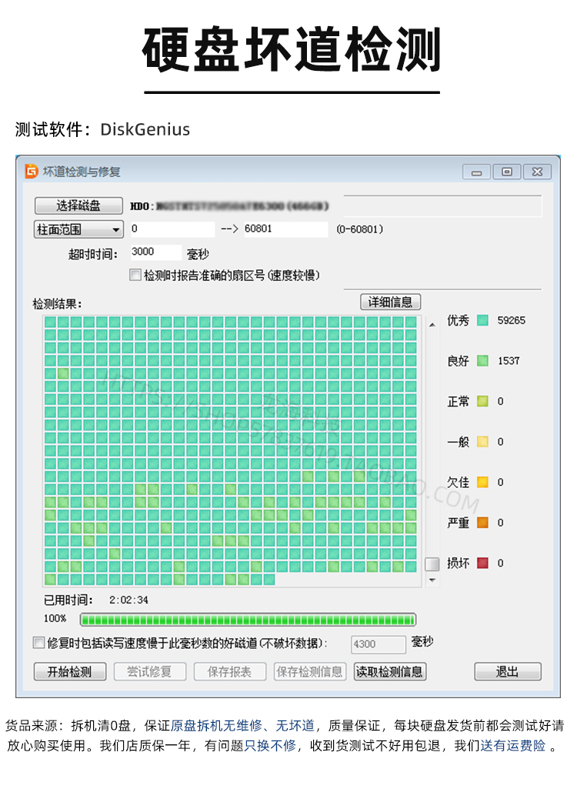Click the 正常 yellow-green color swatch
The width and height of the screenshot is (577, 789).
click(x=482, y=401)
